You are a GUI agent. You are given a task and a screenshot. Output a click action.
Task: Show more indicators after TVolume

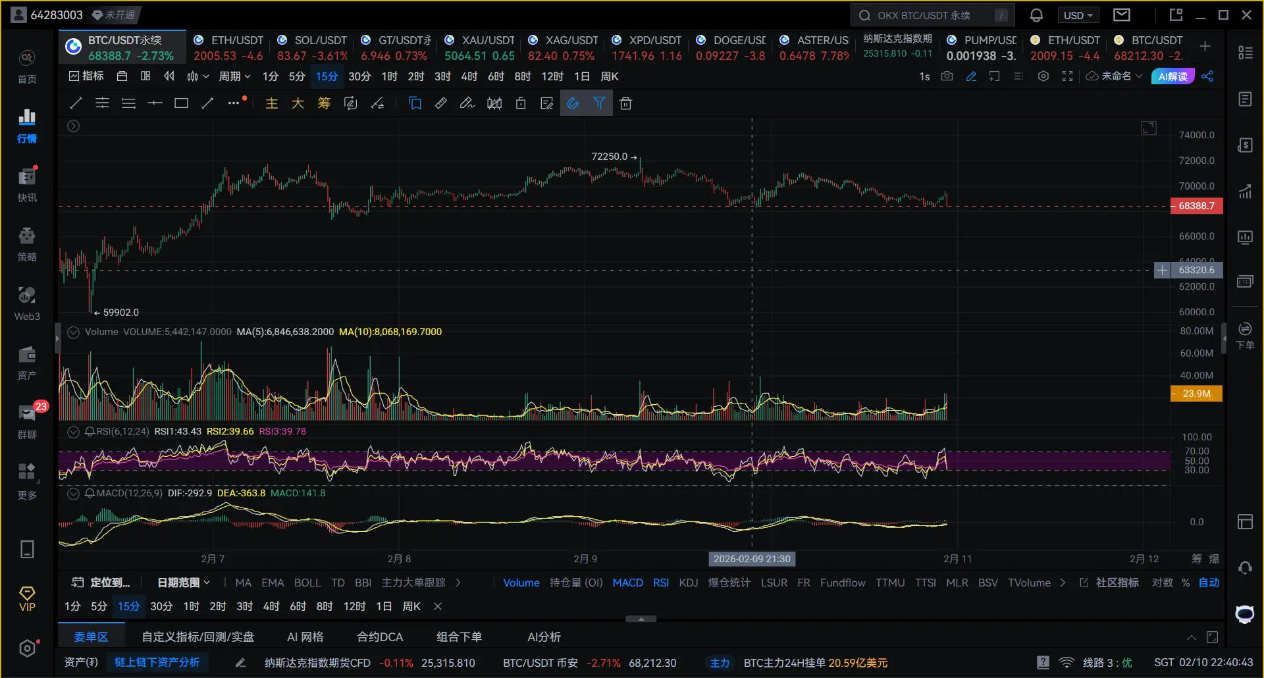point(1063,583)
